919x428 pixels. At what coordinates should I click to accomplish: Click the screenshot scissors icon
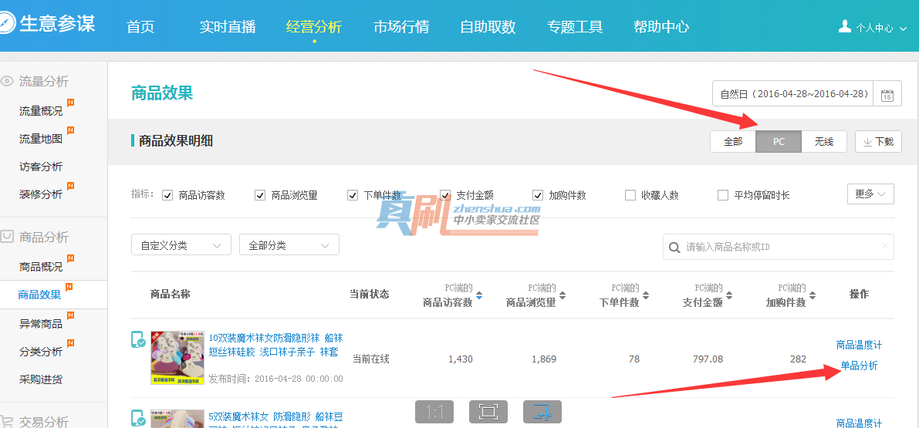click(x=542, y=412)
